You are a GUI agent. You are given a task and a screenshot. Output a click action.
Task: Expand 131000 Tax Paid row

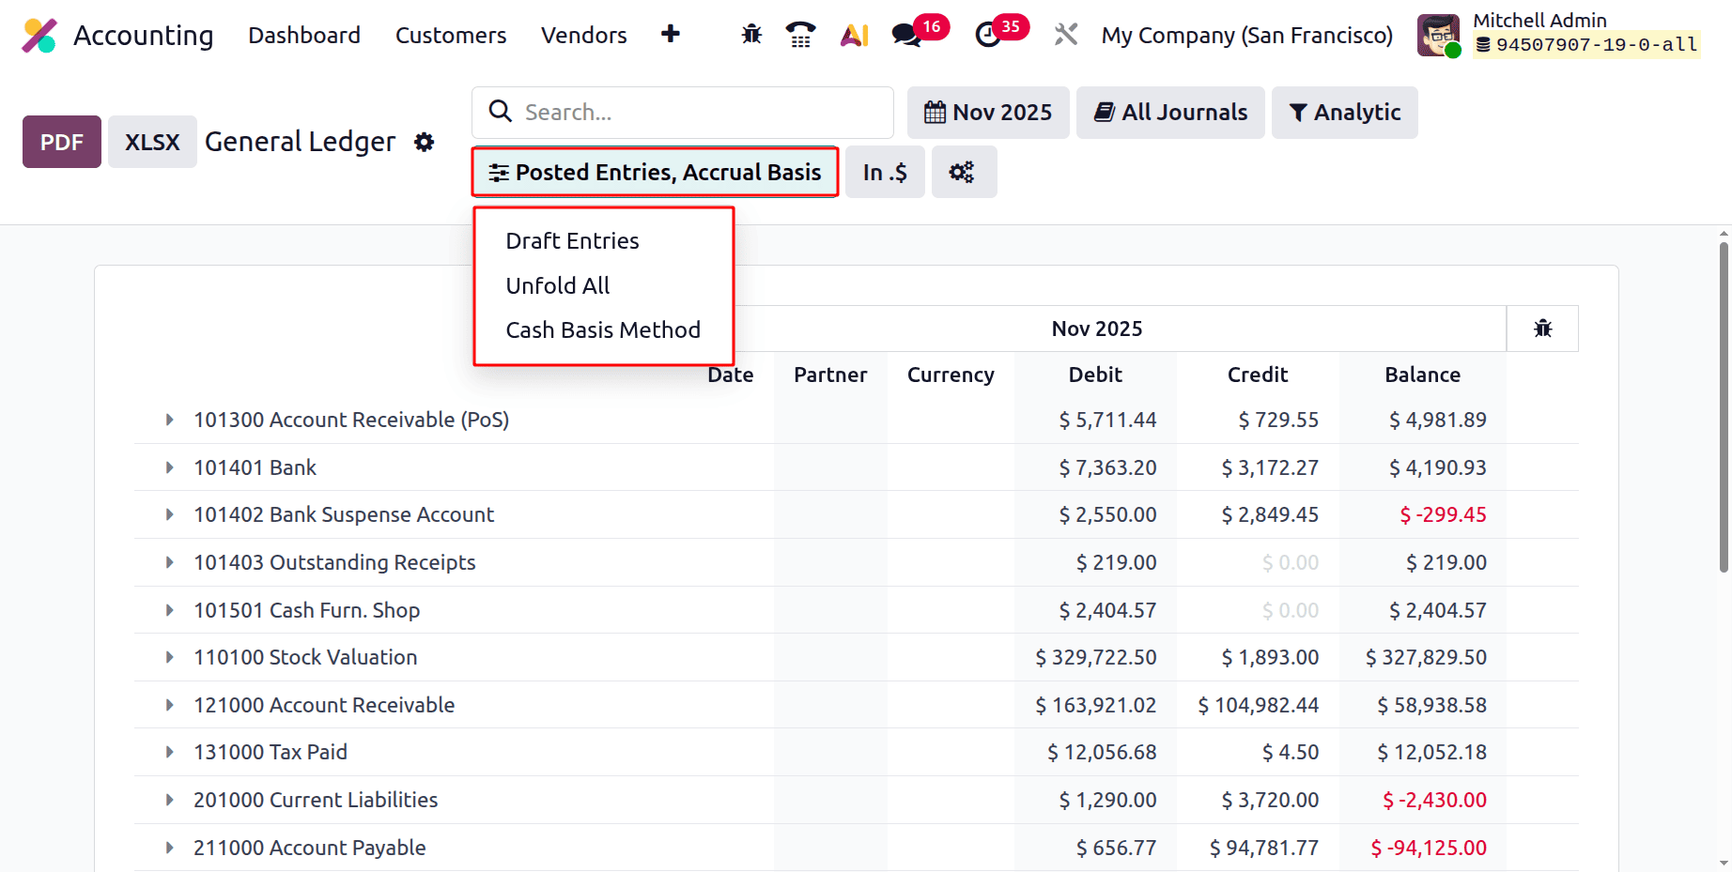pos(169,752)
